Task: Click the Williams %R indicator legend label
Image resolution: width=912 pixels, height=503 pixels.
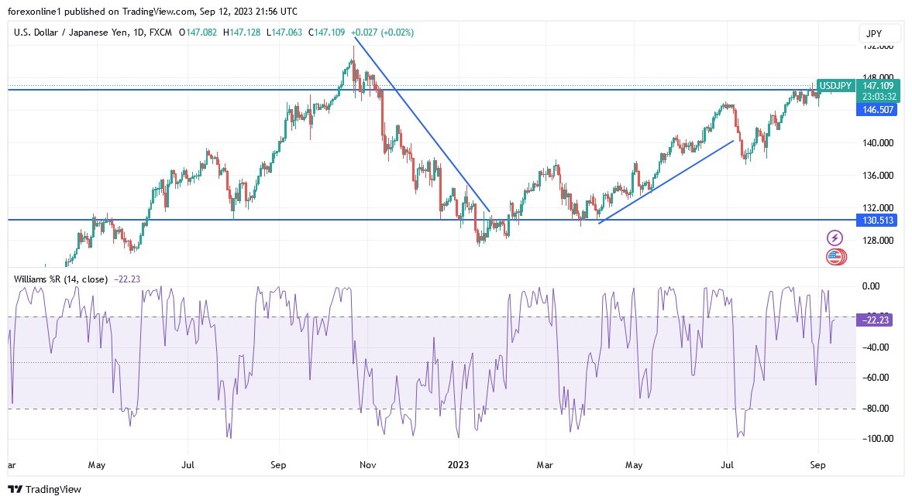Action: pyautogui.click(x=61, y=279)
